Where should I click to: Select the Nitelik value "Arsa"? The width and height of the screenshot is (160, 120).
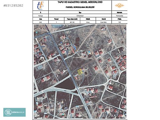[x=88, y=22]
